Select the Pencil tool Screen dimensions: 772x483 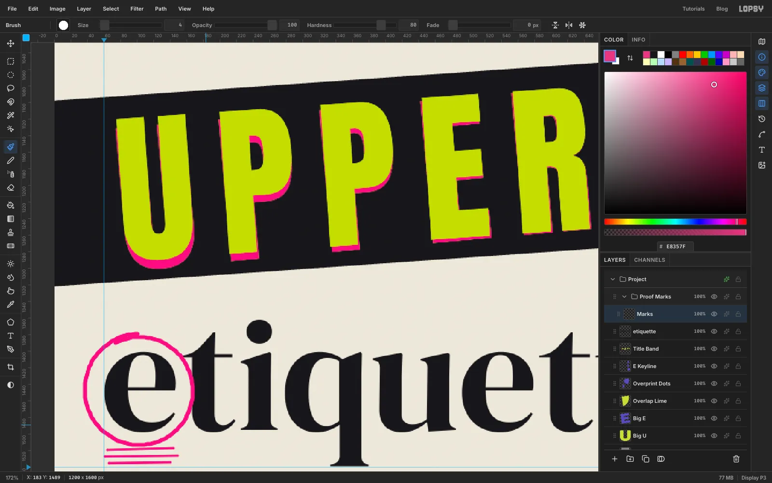[x=10, y=160]
